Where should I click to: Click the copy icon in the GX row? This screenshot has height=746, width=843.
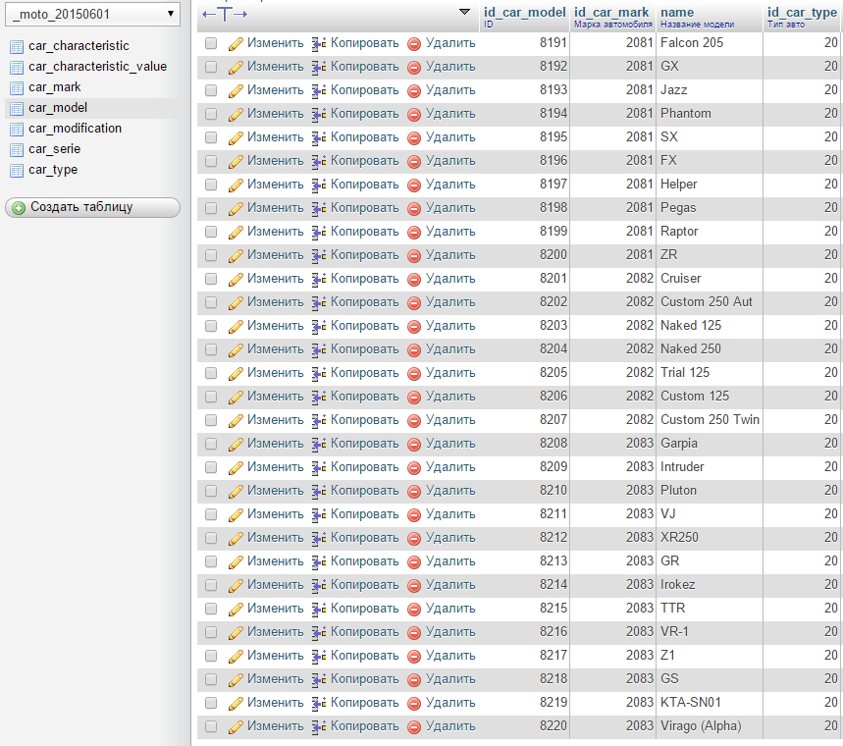319,67
